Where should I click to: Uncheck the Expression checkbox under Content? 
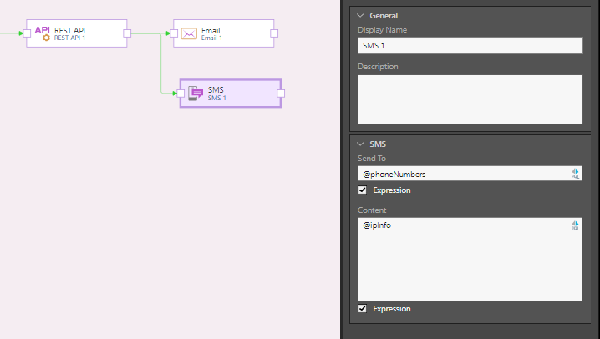[363, 309]
